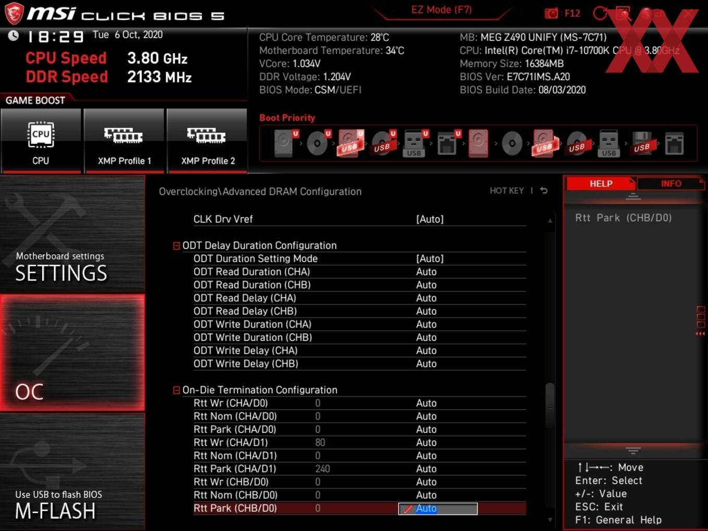The width and height of the screenshot is (708, 531).
Task: Click the circular reset arrow icon in top bar
Action: [x=600, y=14]
